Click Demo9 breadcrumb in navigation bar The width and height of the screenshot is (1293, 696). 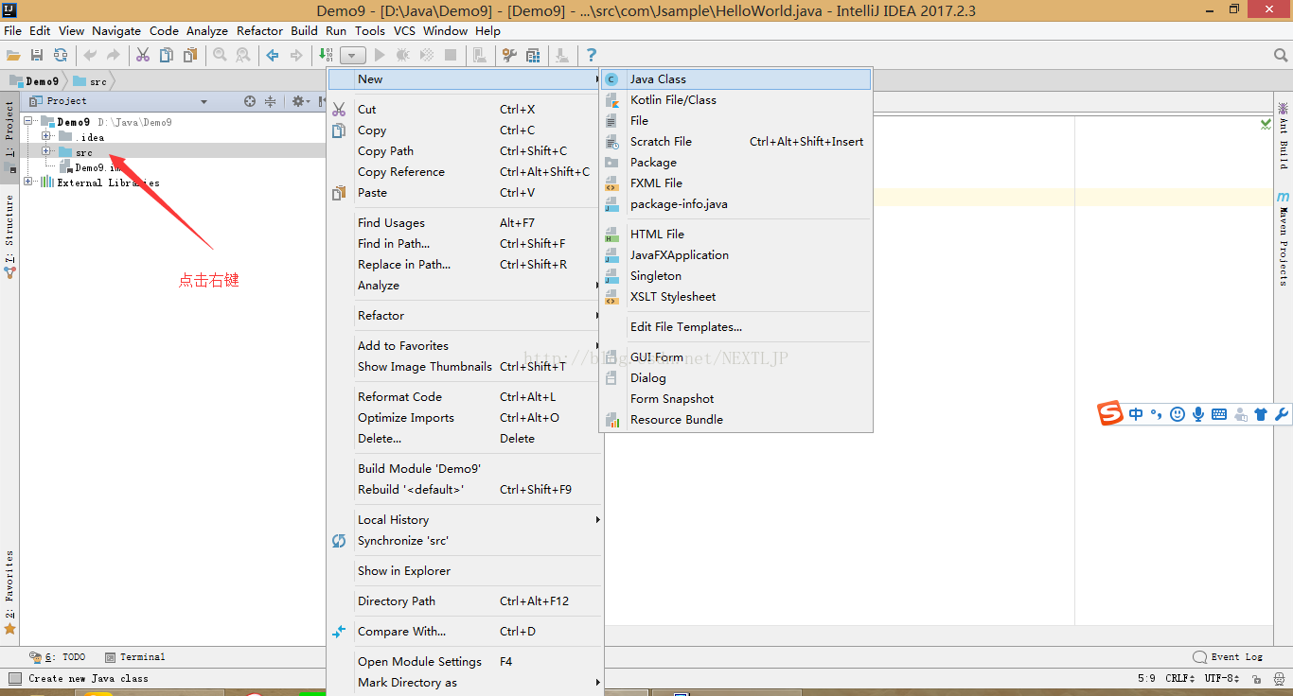[34, 81]
